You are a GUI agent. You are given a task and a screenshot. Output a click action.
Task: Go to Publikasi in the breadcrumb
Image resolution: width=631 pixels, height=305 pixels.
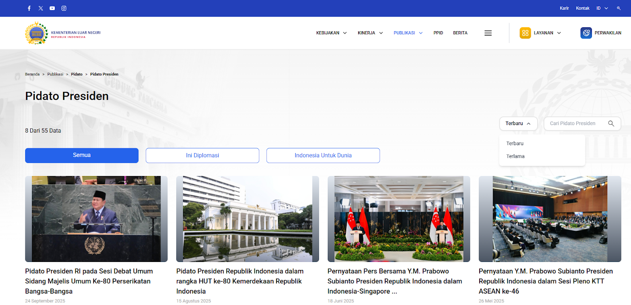click(x=55, y=74)
